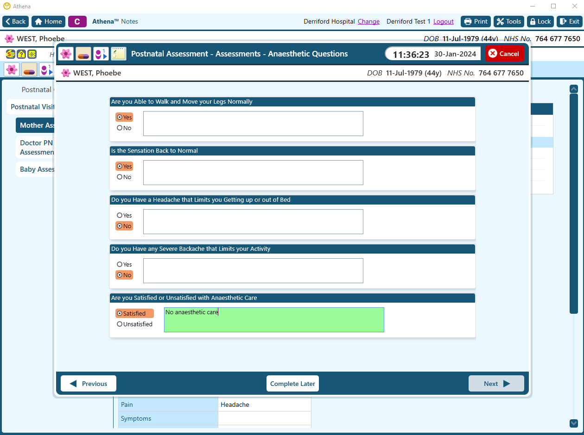Click the severe backache comment box
The height and width of the screenshot is (435, 584).
253,271
